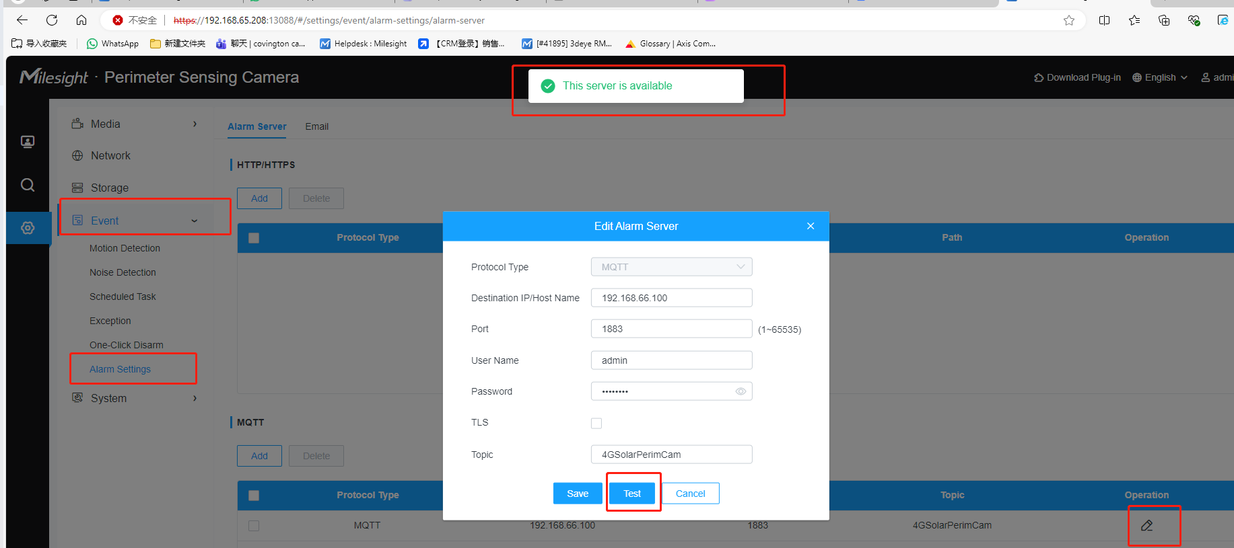1234x548 pixels.
Task: Go back with browser back arrow
Action: coord(22,20)
